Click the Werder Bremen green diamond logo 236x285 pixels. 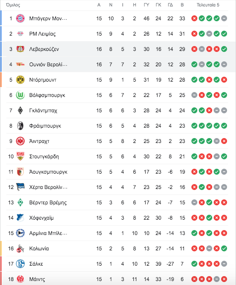tap(20, 202)
